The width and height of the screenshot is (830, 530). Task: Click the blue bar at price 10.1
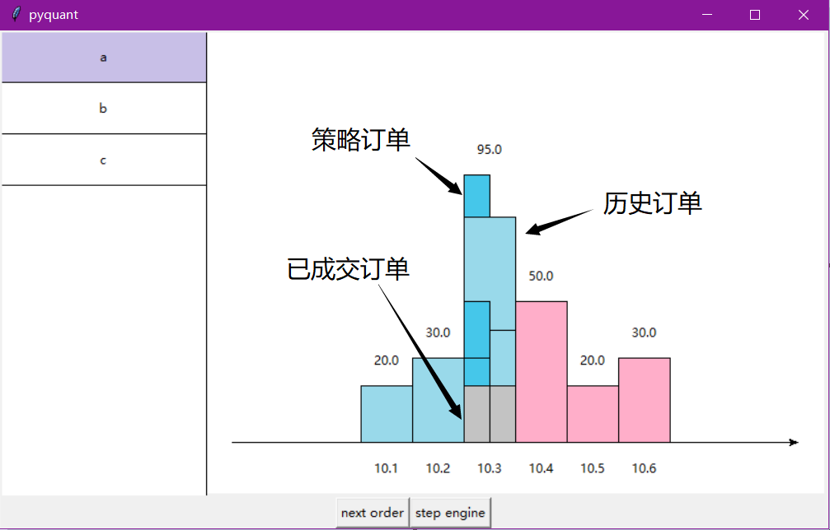click(x=387, y=414)
